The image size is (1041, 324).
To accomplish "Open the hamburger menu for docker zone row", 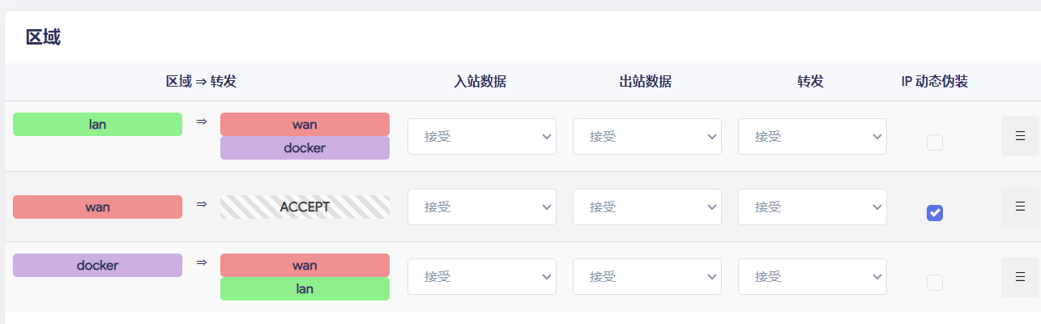I will pyautogui.click(x=1020, y=277).
